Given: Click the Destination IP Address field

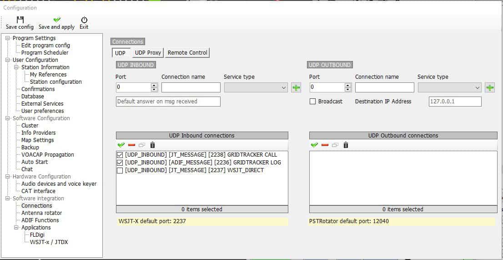Looking at the screenshot, I should pos(455,102).
